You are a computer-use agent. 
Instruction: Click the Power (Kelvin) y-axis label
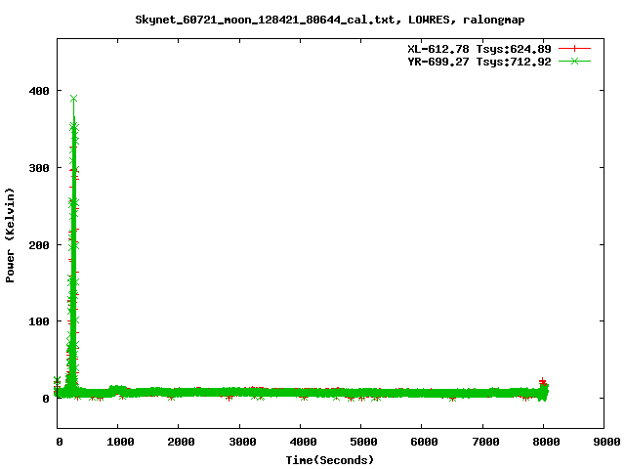[10, 235]
